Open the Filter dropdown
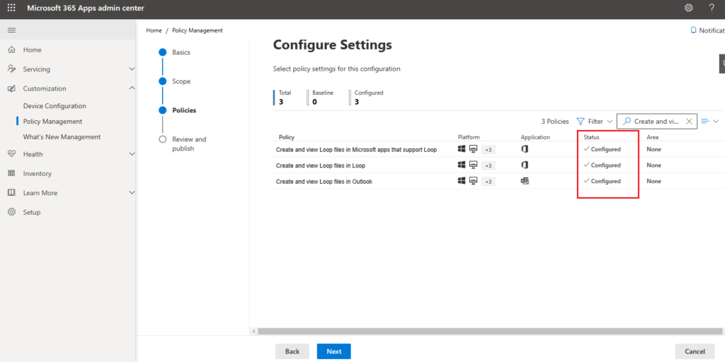Image resolution: width=725 pixels, height=362 pixels. 595,122
